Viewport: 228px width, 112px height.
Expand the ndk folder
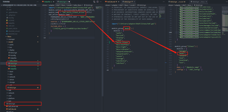pyautogui.click(x=7, y=90)
